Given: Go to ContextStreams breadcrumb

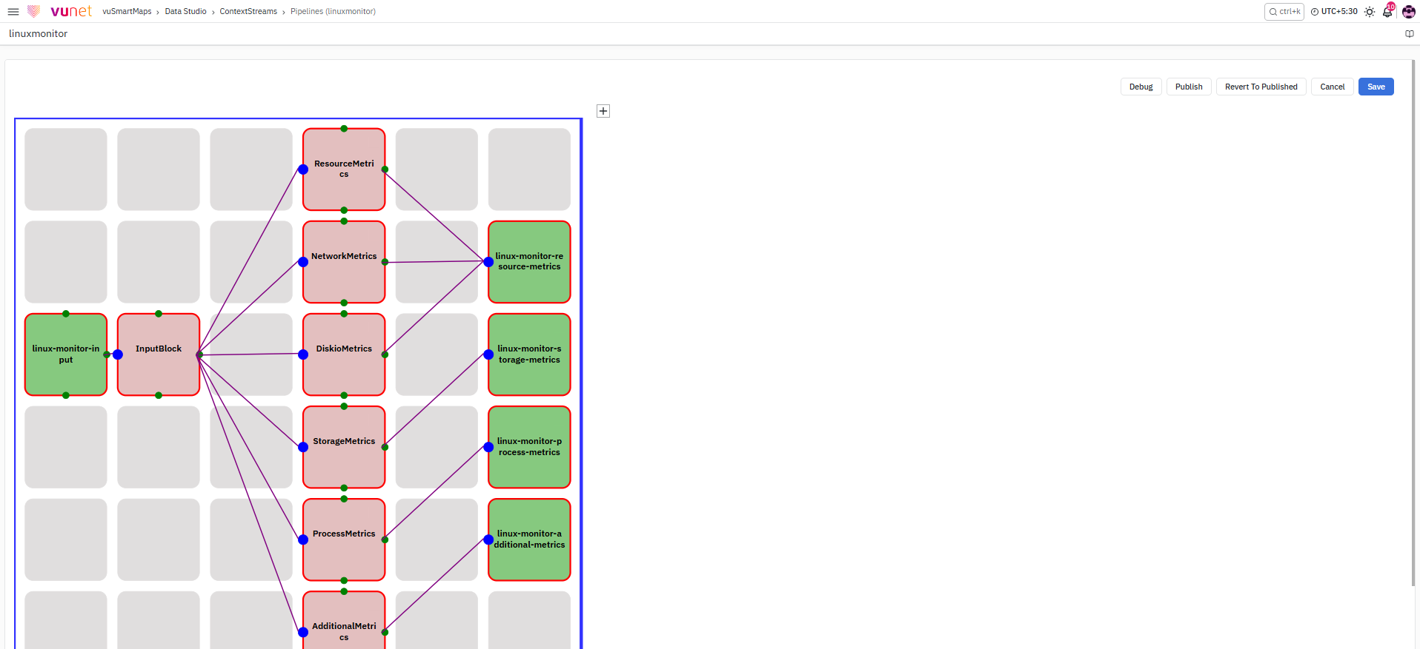Looking at the screenshot, I should [248, 12].
